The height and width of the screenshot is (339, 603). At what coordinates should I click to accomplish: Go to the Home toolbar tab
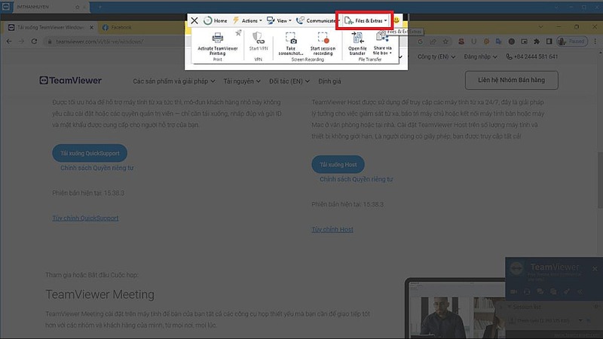tap(215, 20)
